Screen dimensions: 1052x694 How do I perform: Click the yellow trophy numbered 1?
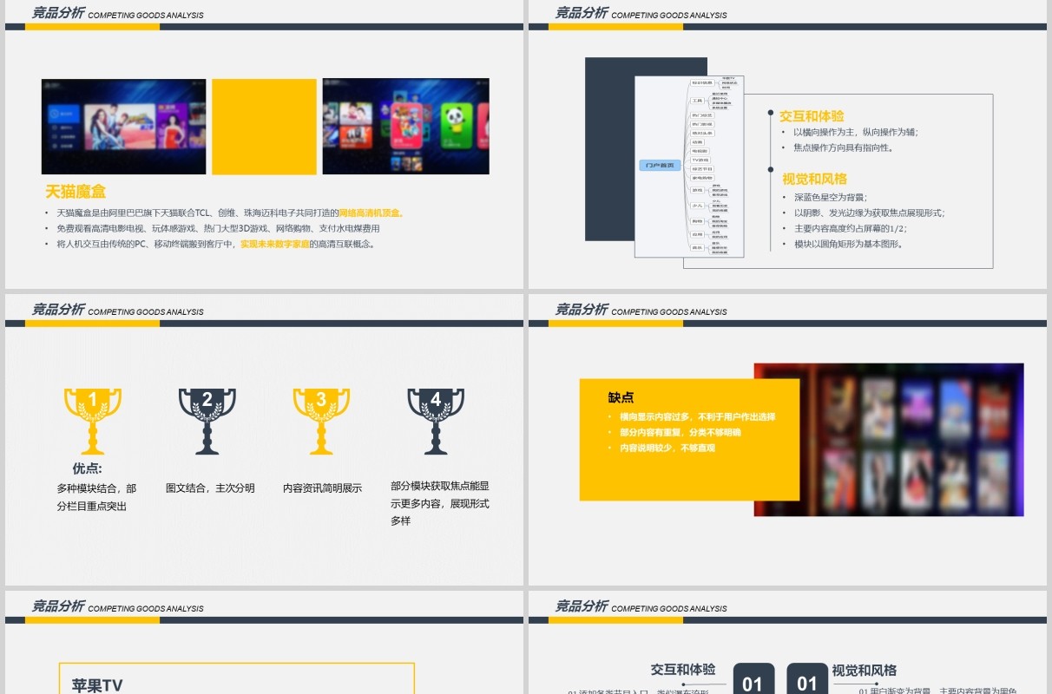[93, 421]
